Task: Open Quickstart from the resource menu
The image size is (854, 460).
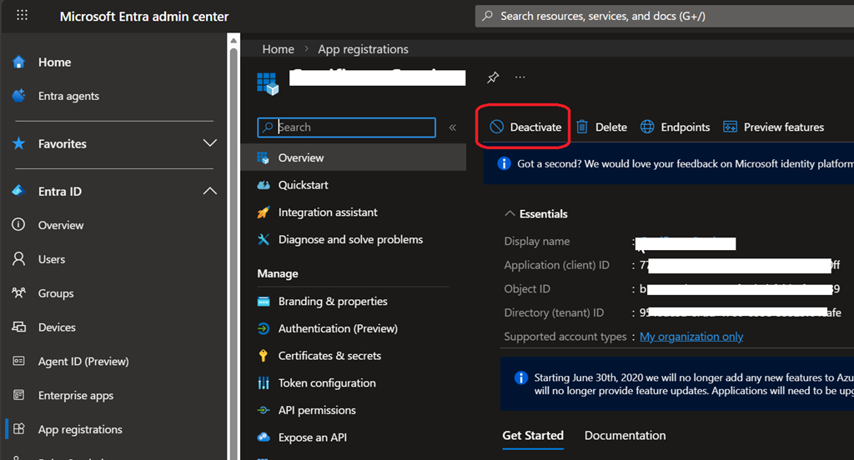Action: (x=303, y=185)
